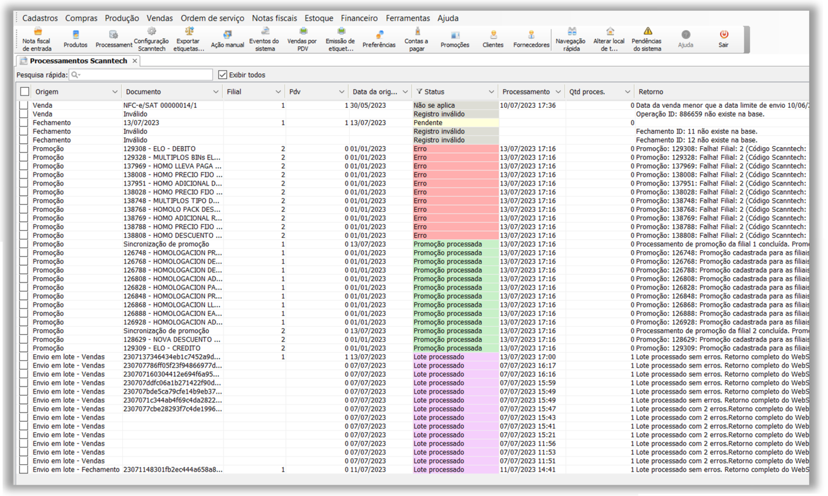Click the Retorno column header
The height and width of the screenshot is (496, 828).
651,92
